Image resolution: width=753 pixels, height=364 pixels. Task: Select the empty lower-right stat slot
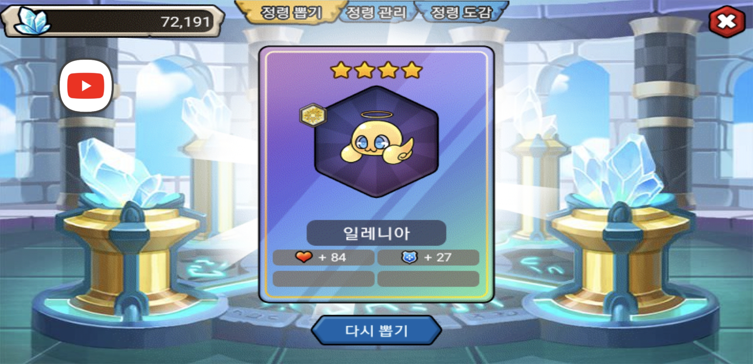pyautogui.click(x=428, y=279)
